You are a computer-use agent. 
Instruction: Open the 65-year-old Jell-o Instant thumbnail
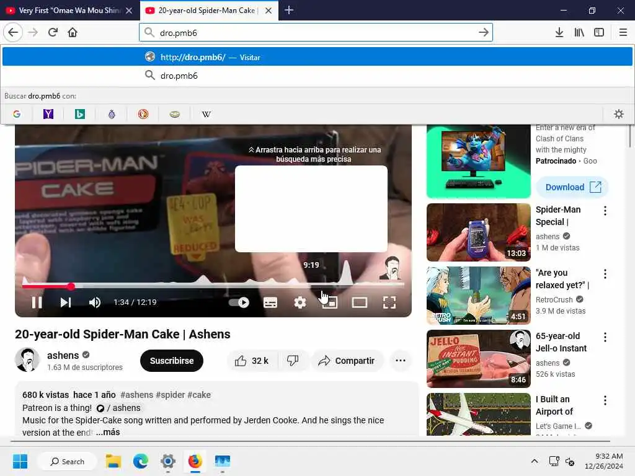pos(479,359)
